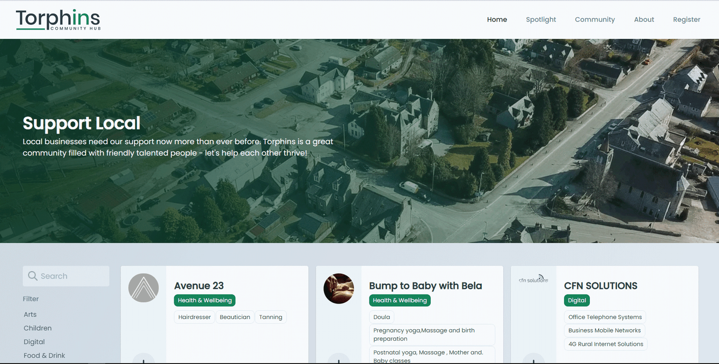Open the Avenue 23 business title

(x=199, y=286)
